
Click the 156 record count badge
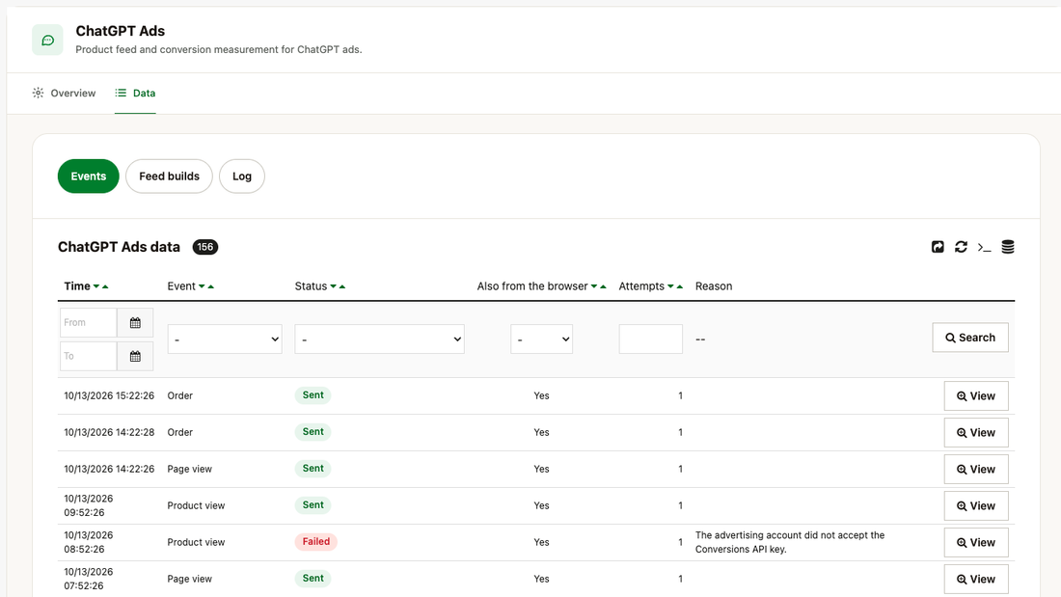205,247
